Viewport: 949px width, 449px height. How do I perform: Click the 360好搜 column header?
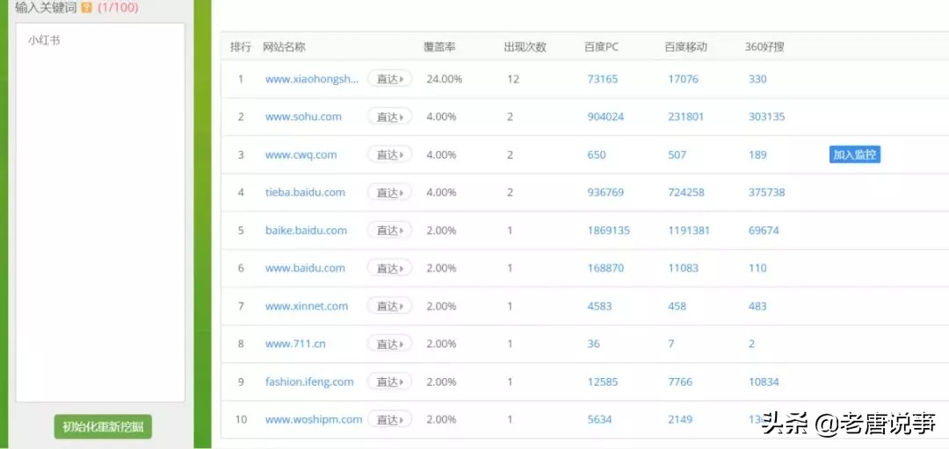click(x=764, y=47)
